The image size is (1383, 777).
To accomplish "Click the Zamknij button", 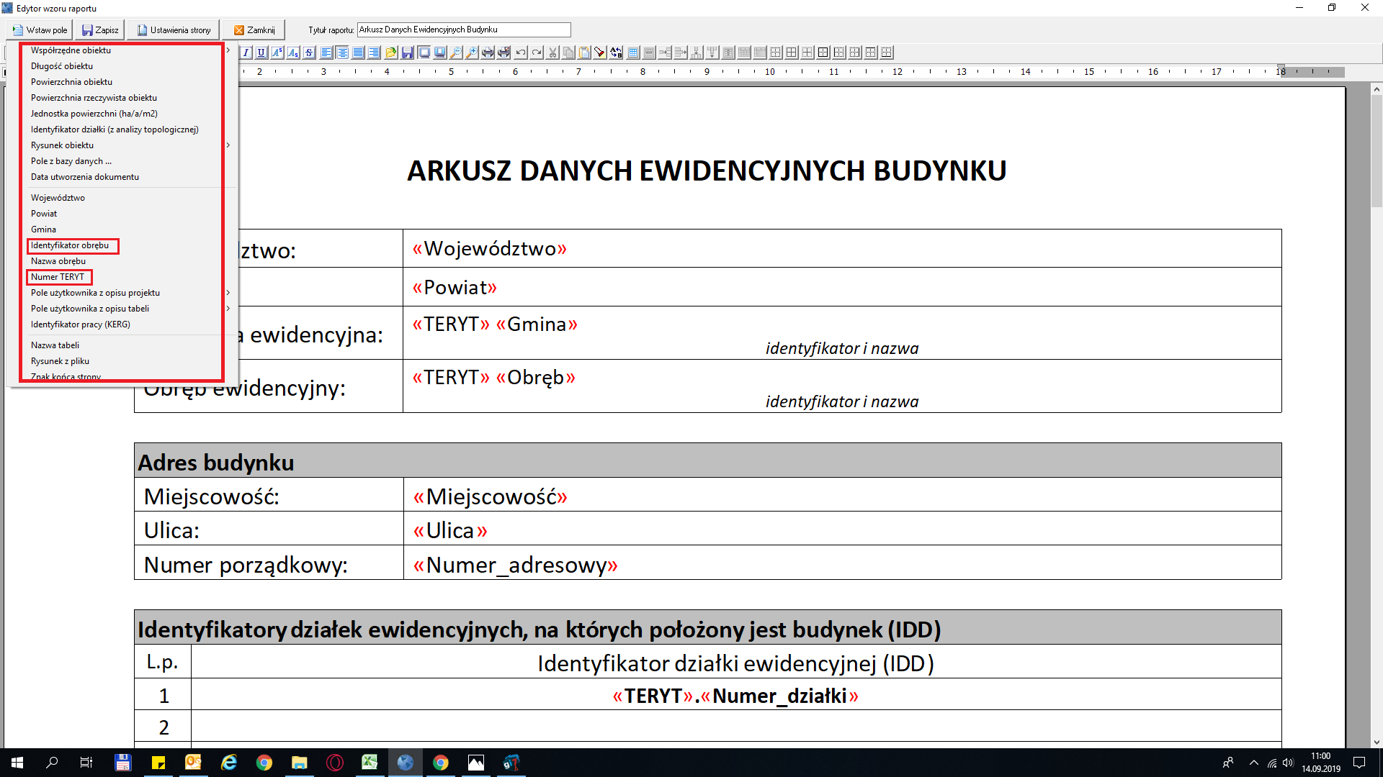I will (254, 30).
